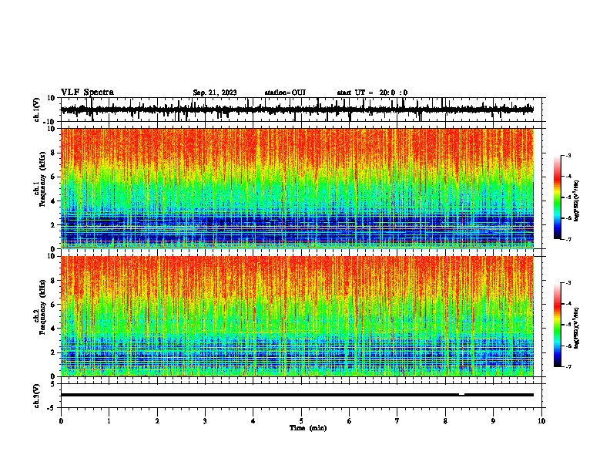The width and height of the screenshot is (610, 472).
Task: Click the "4" kHz tick on ch.2 frequency axis
Action: coord(53,329)
